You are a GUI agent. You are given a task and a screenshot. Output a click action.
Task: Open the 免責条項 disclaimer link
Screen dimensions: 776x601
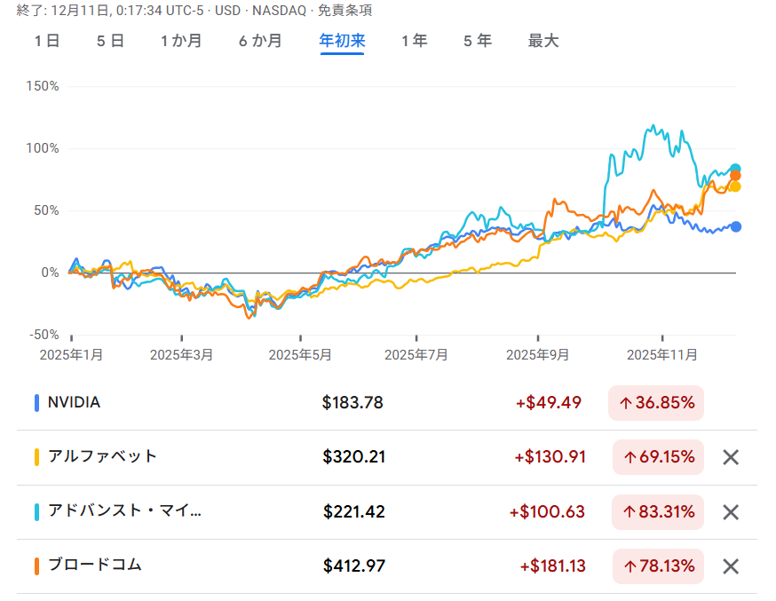coord(345,11)
